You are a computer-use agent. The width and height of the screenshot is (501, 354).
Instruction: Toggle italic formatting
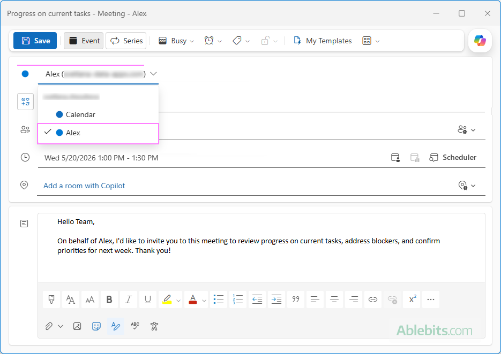[x=129, y=299]
